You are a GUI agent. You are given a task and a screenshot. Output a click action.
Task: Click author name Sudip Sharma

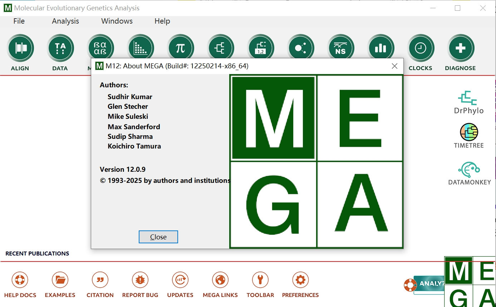[x=130, y=136]
